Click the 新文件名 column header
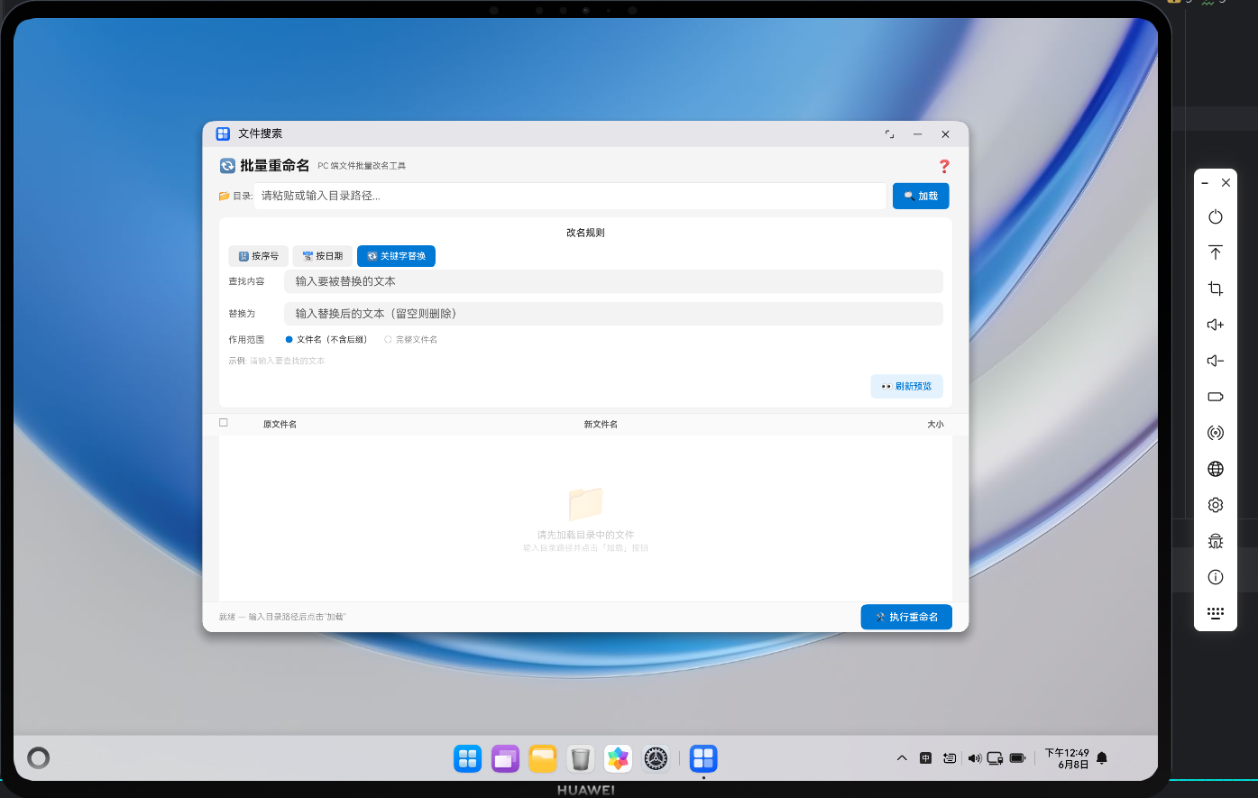The width and height of the screenshot is (1258, 798). (601, 424)
